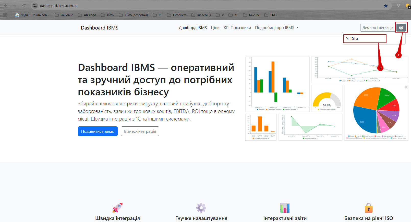Click the bar chart icon above Інтерактивні звіти
This screenshot has width=411, height=222.
tap(285, 208)
